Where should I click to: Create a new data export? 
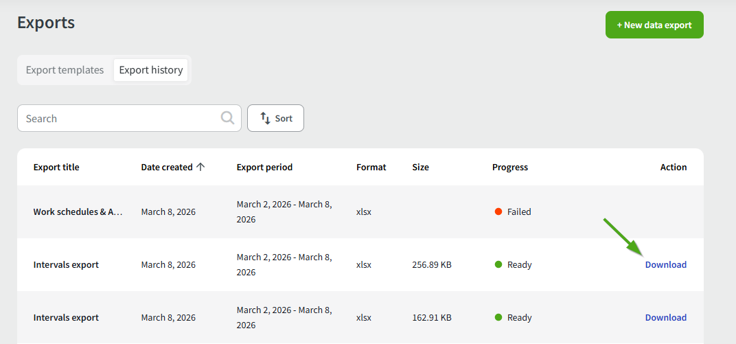click(x=654, y=25)
